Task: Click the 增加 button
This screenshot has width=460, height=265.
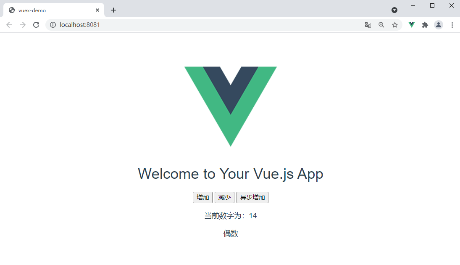Action: pyautogui.click(x=203, y=197)
